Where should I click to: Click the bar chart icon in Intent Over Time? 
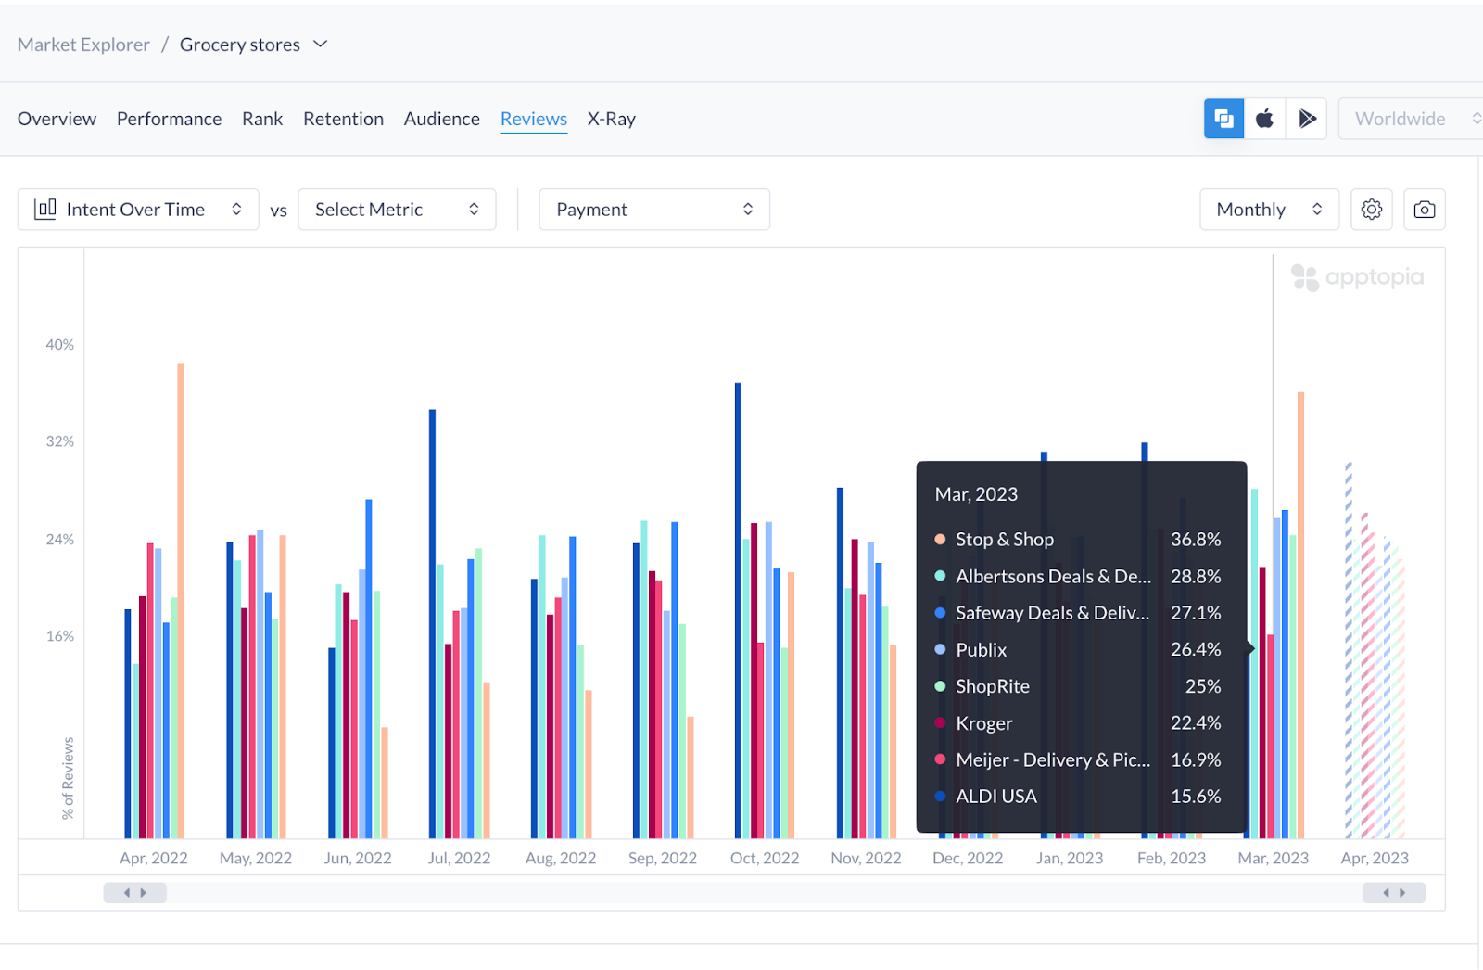tap(44, 209)
